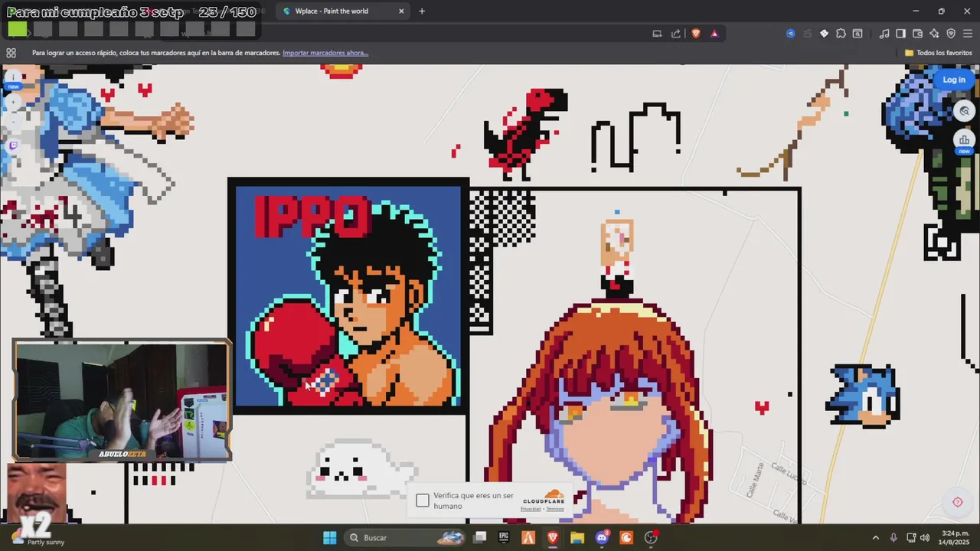Screen dimensions: 980x551
Task: Click the install app icon in address bar
Action: [x=657, y=34]
